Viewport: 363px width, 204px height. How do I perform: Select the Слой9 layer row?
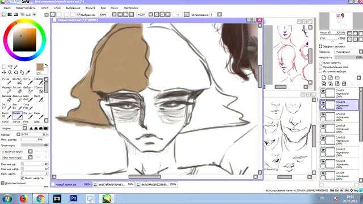point(339,176)
